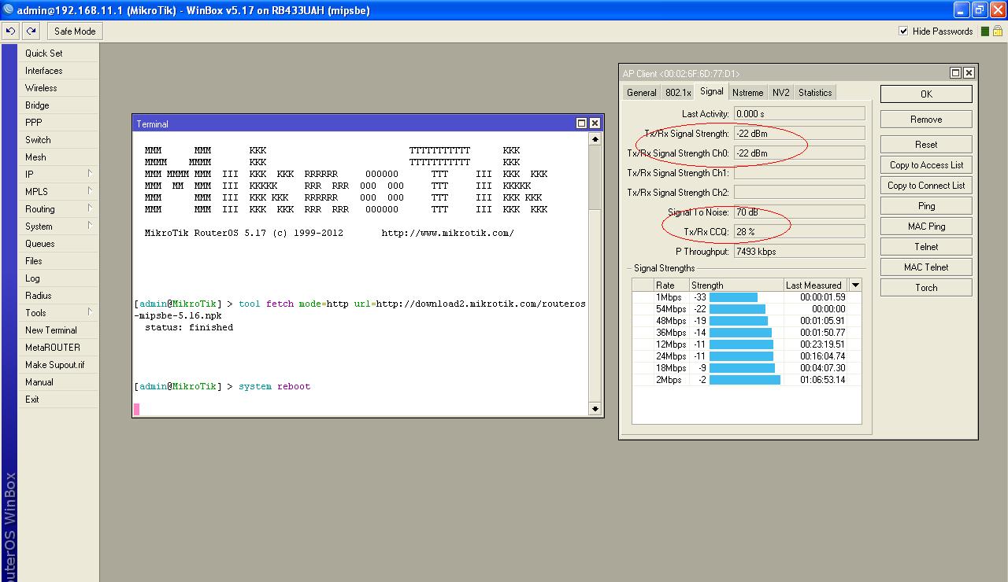
Task: Switch to 802.1x tab
Action: [x=678, y=93]
